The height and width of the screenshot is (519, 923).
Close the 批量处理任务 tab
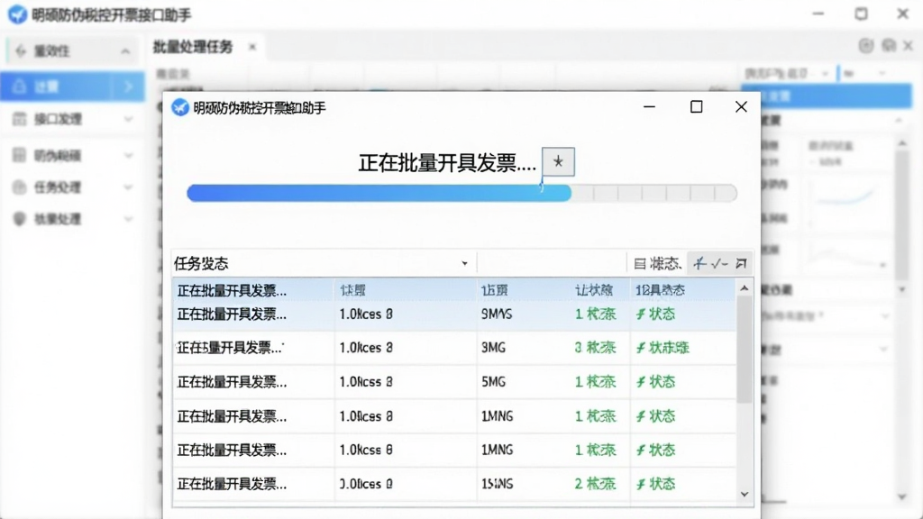252,47
